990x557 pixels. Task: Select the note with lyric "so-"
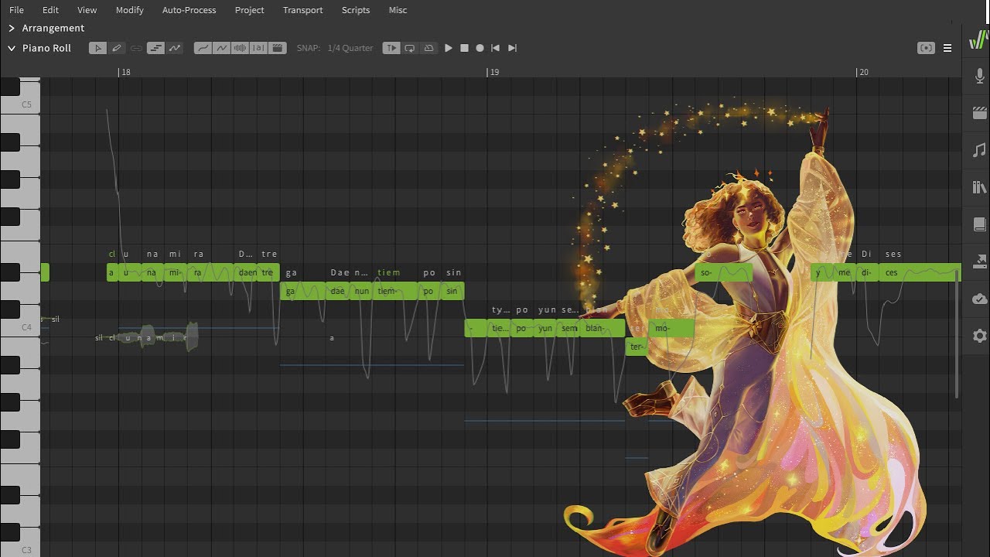[723, 272]
